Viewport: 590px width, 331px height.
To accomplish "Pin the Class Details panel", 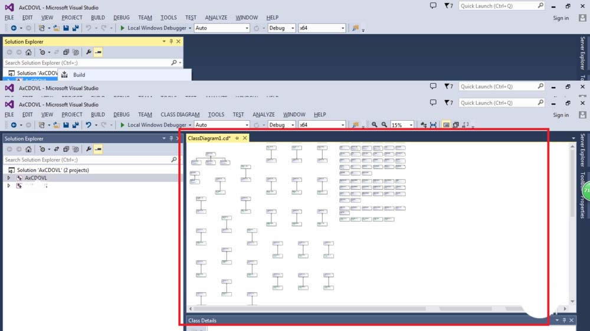I will point(564,320).
